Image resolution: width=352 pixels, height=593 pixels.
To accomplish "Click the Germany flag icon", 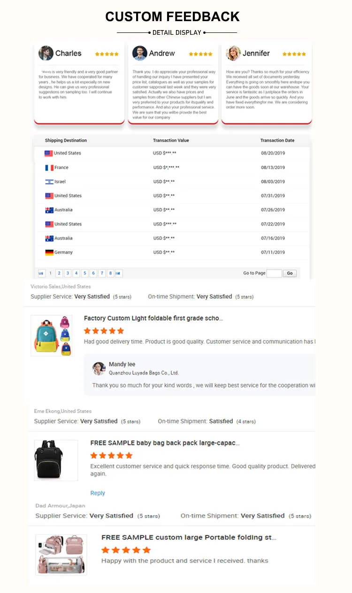I will point(49,252).
